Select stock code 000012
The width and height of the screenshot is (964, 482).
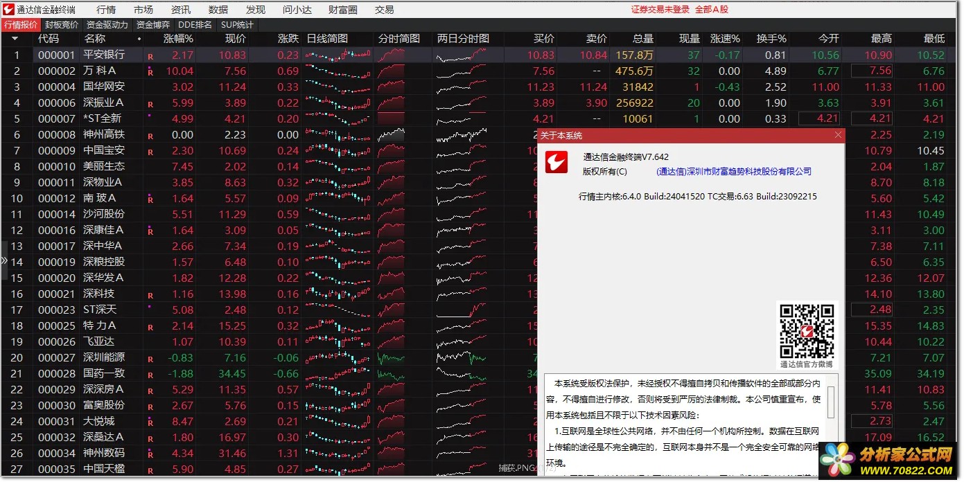click(x=56, y=198)
